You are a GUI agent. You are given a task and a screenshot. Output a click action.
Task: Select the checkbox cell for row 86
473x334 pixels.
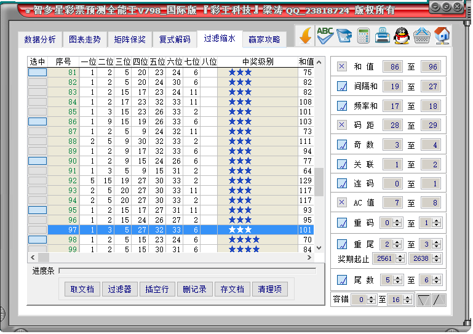click(x=38, y=122)
